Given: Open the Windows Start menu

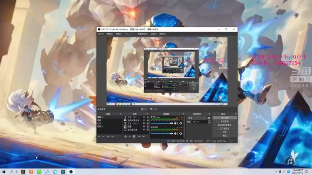Looking at the screenshot, I should pyautogui.click(x=4, y=171).
